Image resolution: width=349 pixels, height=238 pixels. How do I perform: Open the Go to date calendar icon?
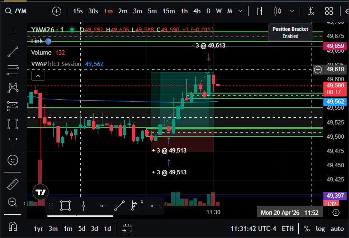[x=127, y=228]
